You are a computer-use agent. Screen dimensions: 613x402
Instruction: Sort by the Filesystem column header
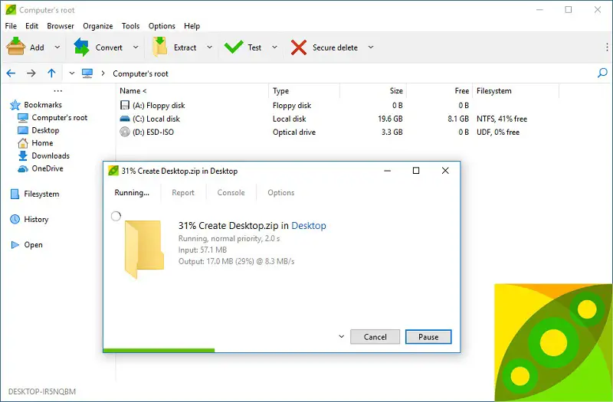pyautogui.click(x=493, y=90)
